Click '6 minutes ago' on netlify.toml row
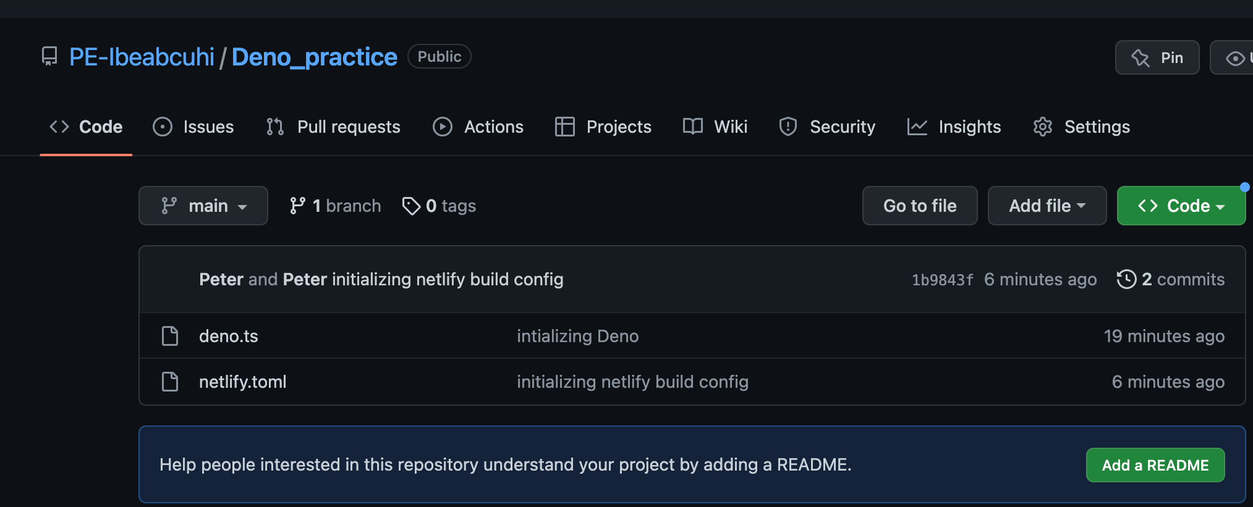This screenshot has height=507, width=1253. [x=1168, y=382]
